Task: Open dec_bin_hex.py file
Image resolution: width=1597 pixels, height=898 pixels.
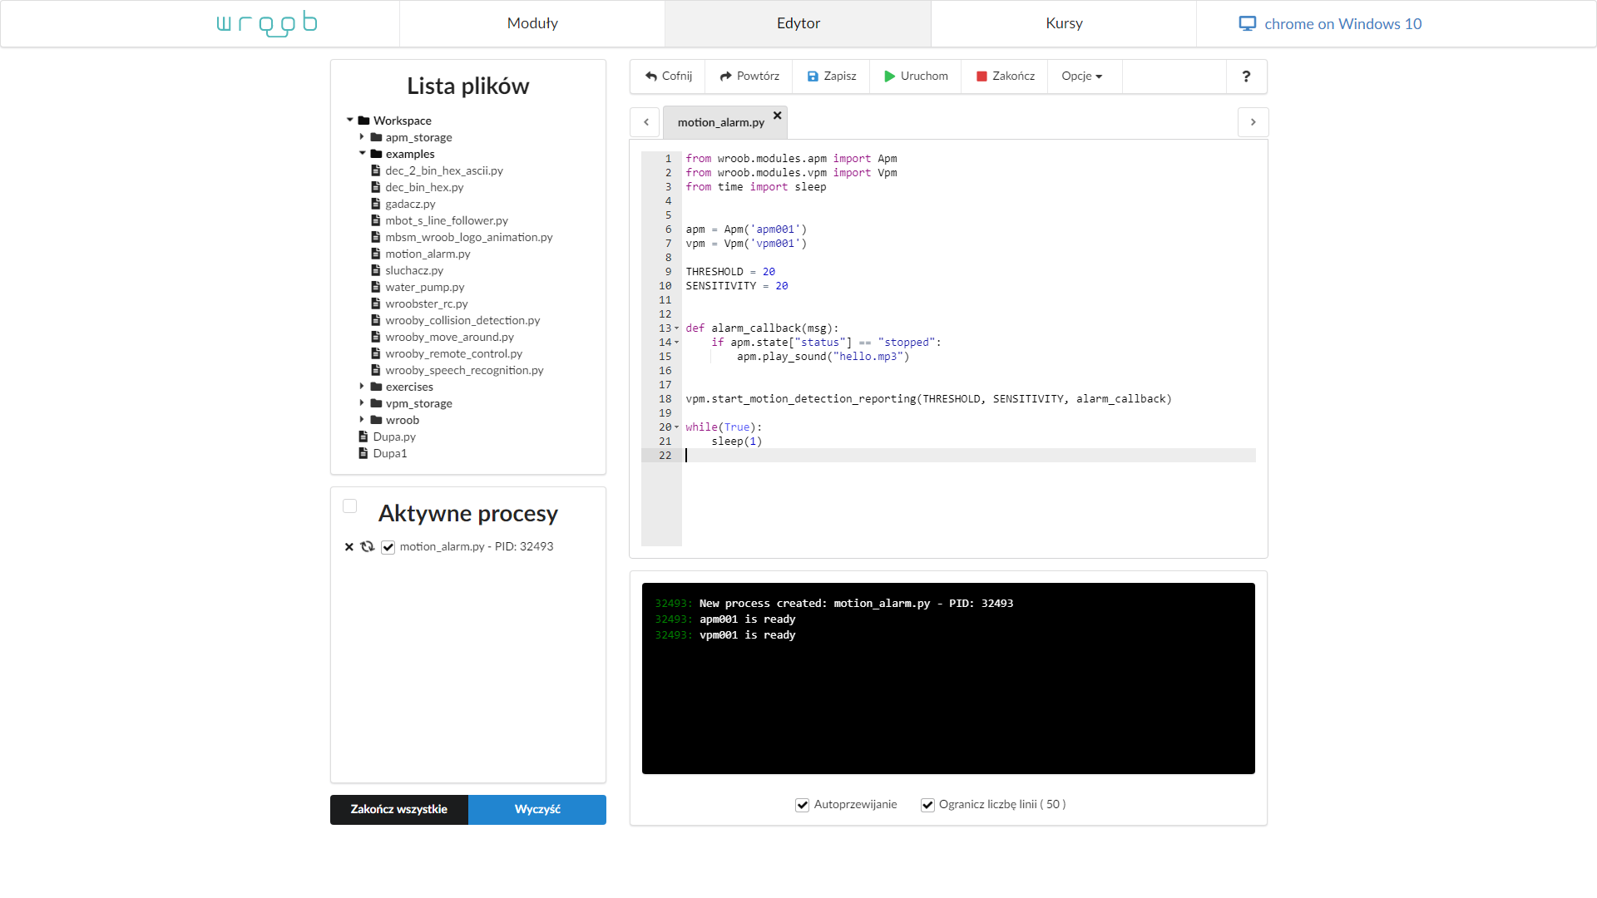Action: coord(424,187)
